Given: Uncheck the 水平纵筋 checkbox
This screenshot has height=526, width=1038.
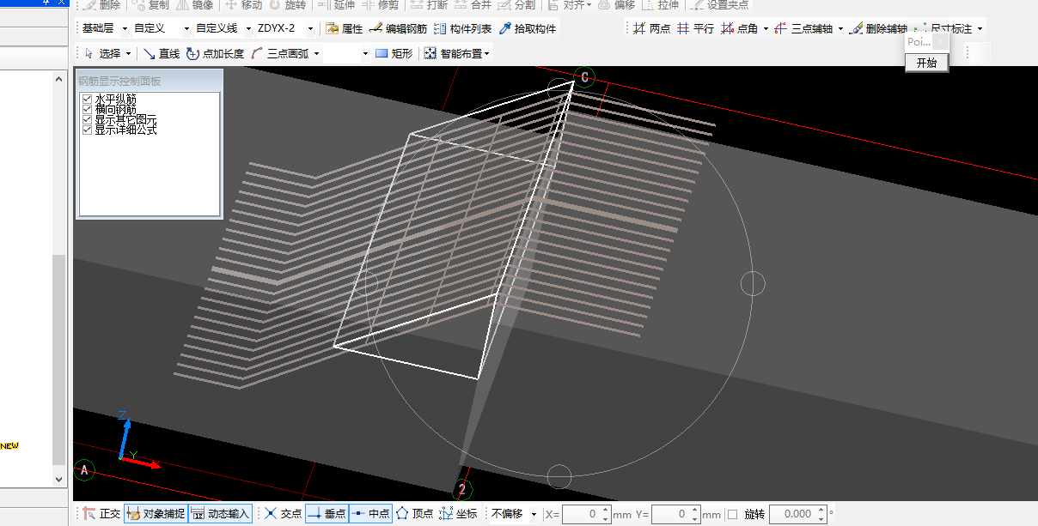Looking at the screenshot, I should coord(87,100).
